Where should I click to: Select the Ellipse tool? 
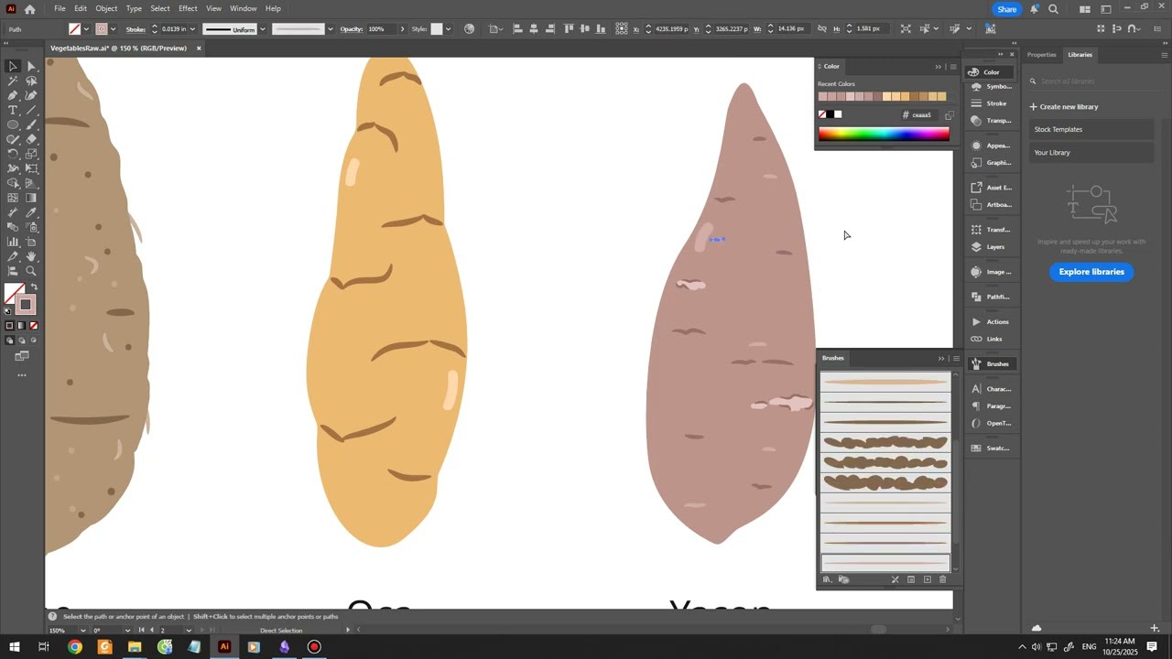(13, 124)
